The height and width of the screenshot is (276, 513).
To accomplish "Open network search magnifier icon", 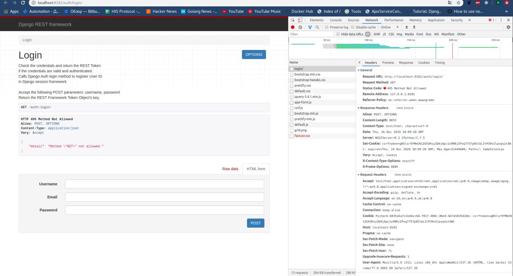I will 317,27.
